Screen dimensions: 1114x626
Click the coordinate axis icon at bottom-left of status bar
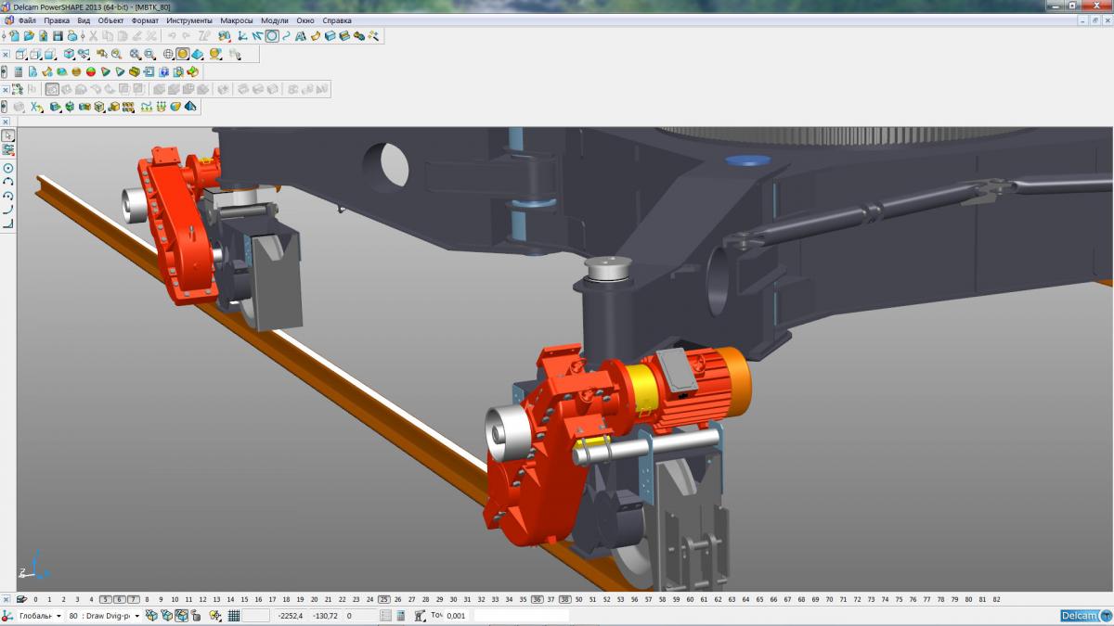tap(6, 616)
